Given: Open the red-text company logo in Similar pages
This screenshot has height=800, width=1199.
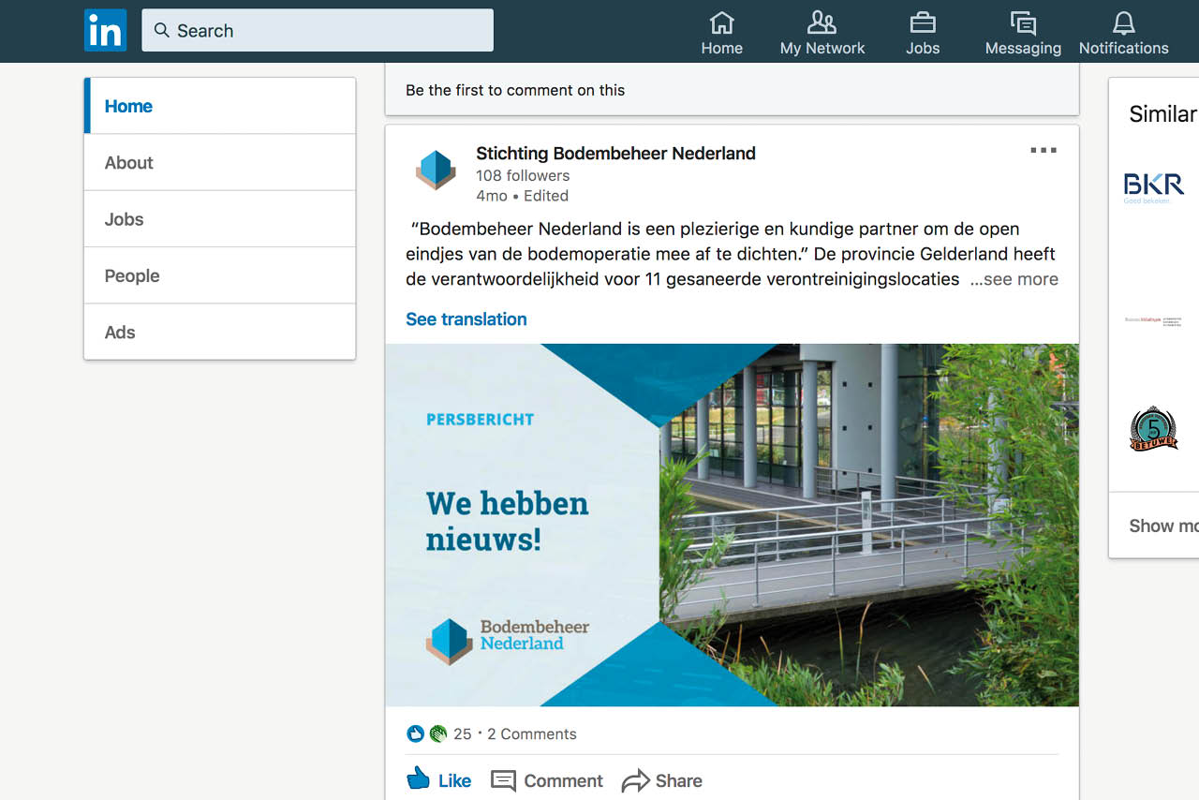Looking at the screenshot, I should 1154,320.
